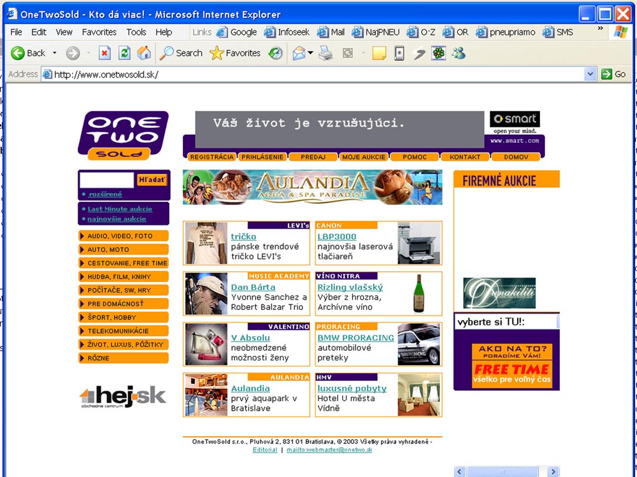The height and width of the screenshot is (477, 637).
Task: Stop page loading with red X icon
Action: pos(105,53)
